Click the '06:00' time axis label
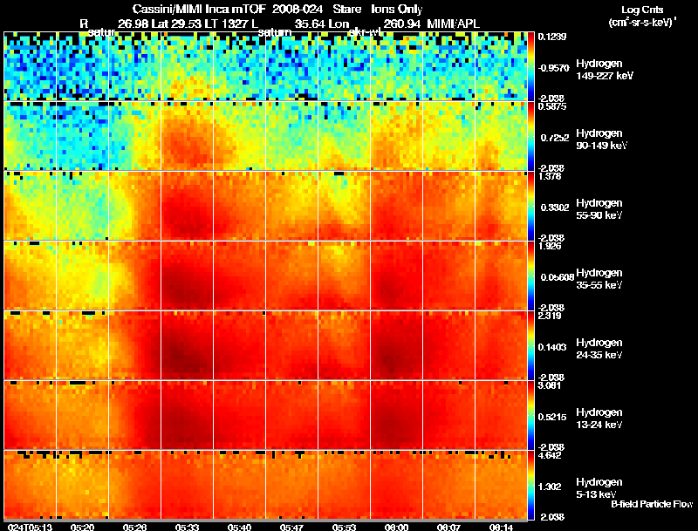This screenshot has height=531, width=698. point(396,528)
